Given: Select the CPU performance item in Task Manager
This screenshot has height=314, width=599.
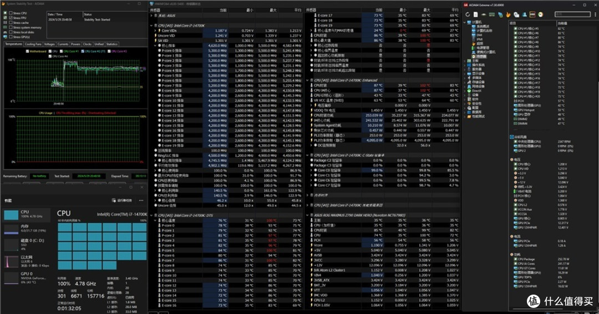Looking at the screenshot, I should [26, 214].
